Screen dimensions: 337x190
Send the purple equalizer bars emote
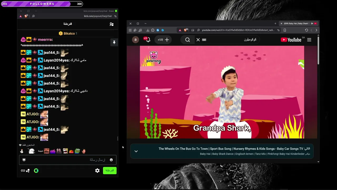click(x=53, y=151)
